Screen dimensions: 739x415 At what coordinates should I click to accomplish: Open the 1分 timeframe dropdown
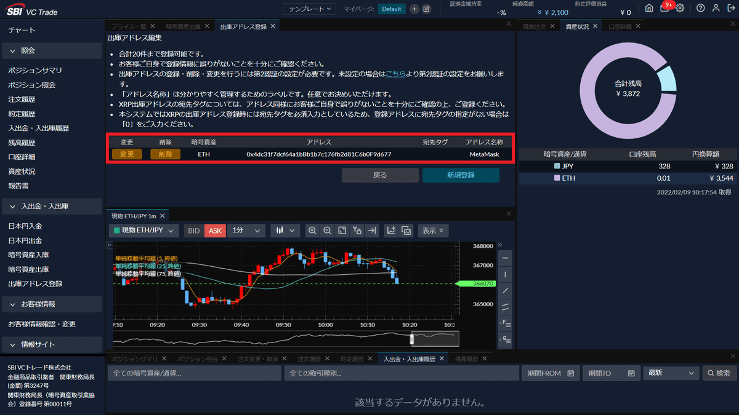(x=246, y=231)
